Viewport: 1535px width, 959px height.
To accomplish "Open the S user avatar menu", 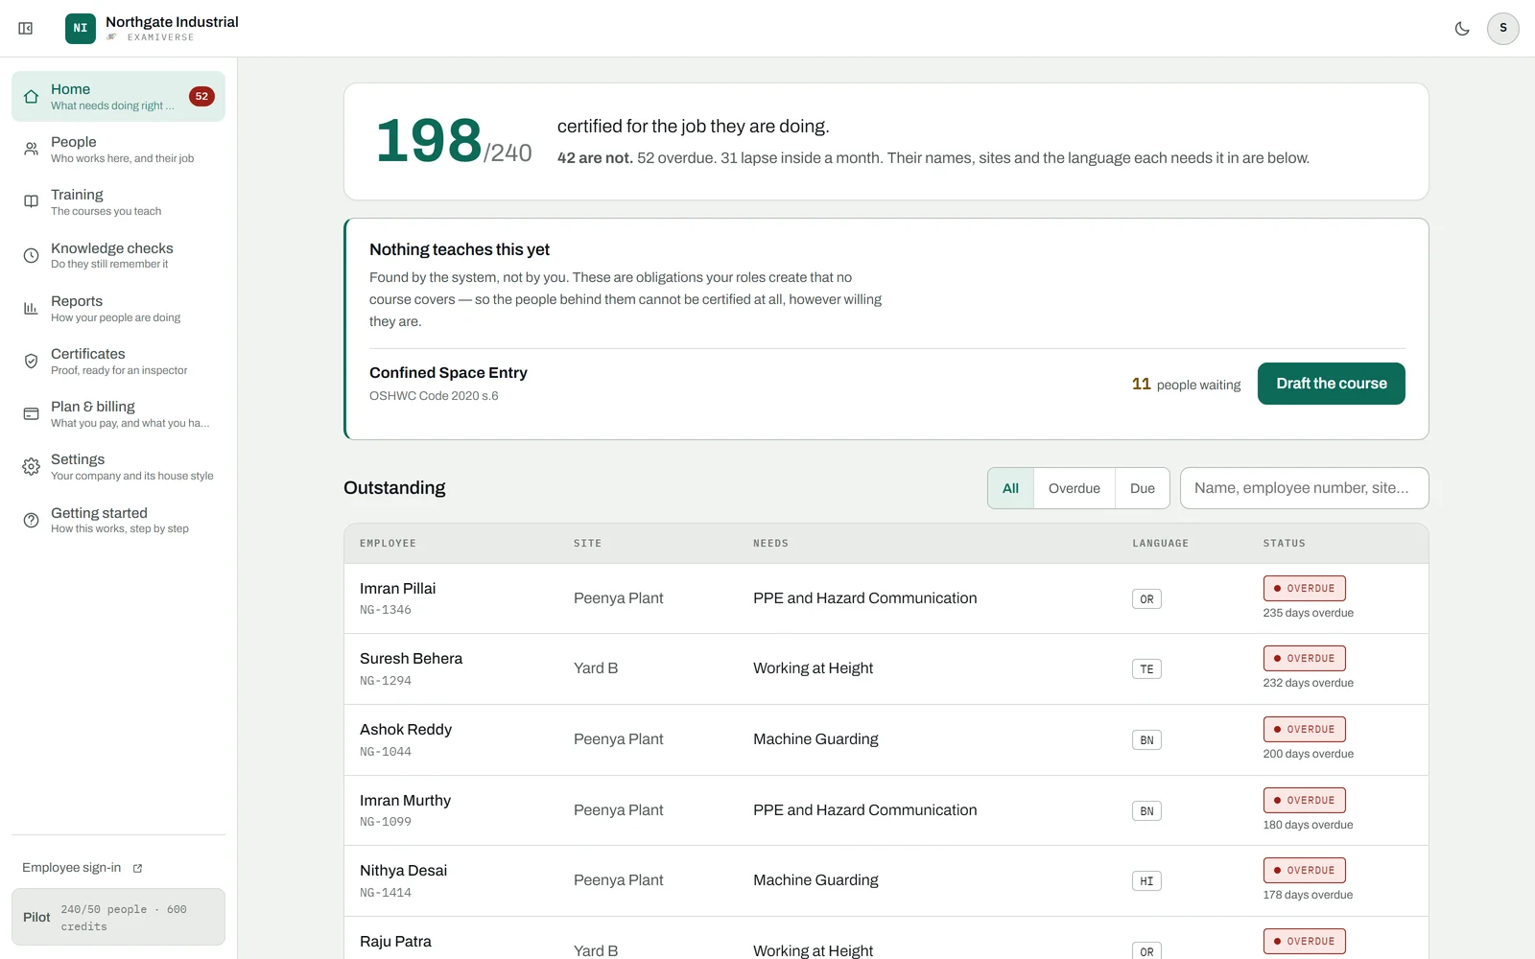I will pyautogui.click(x=1503, y=29).
